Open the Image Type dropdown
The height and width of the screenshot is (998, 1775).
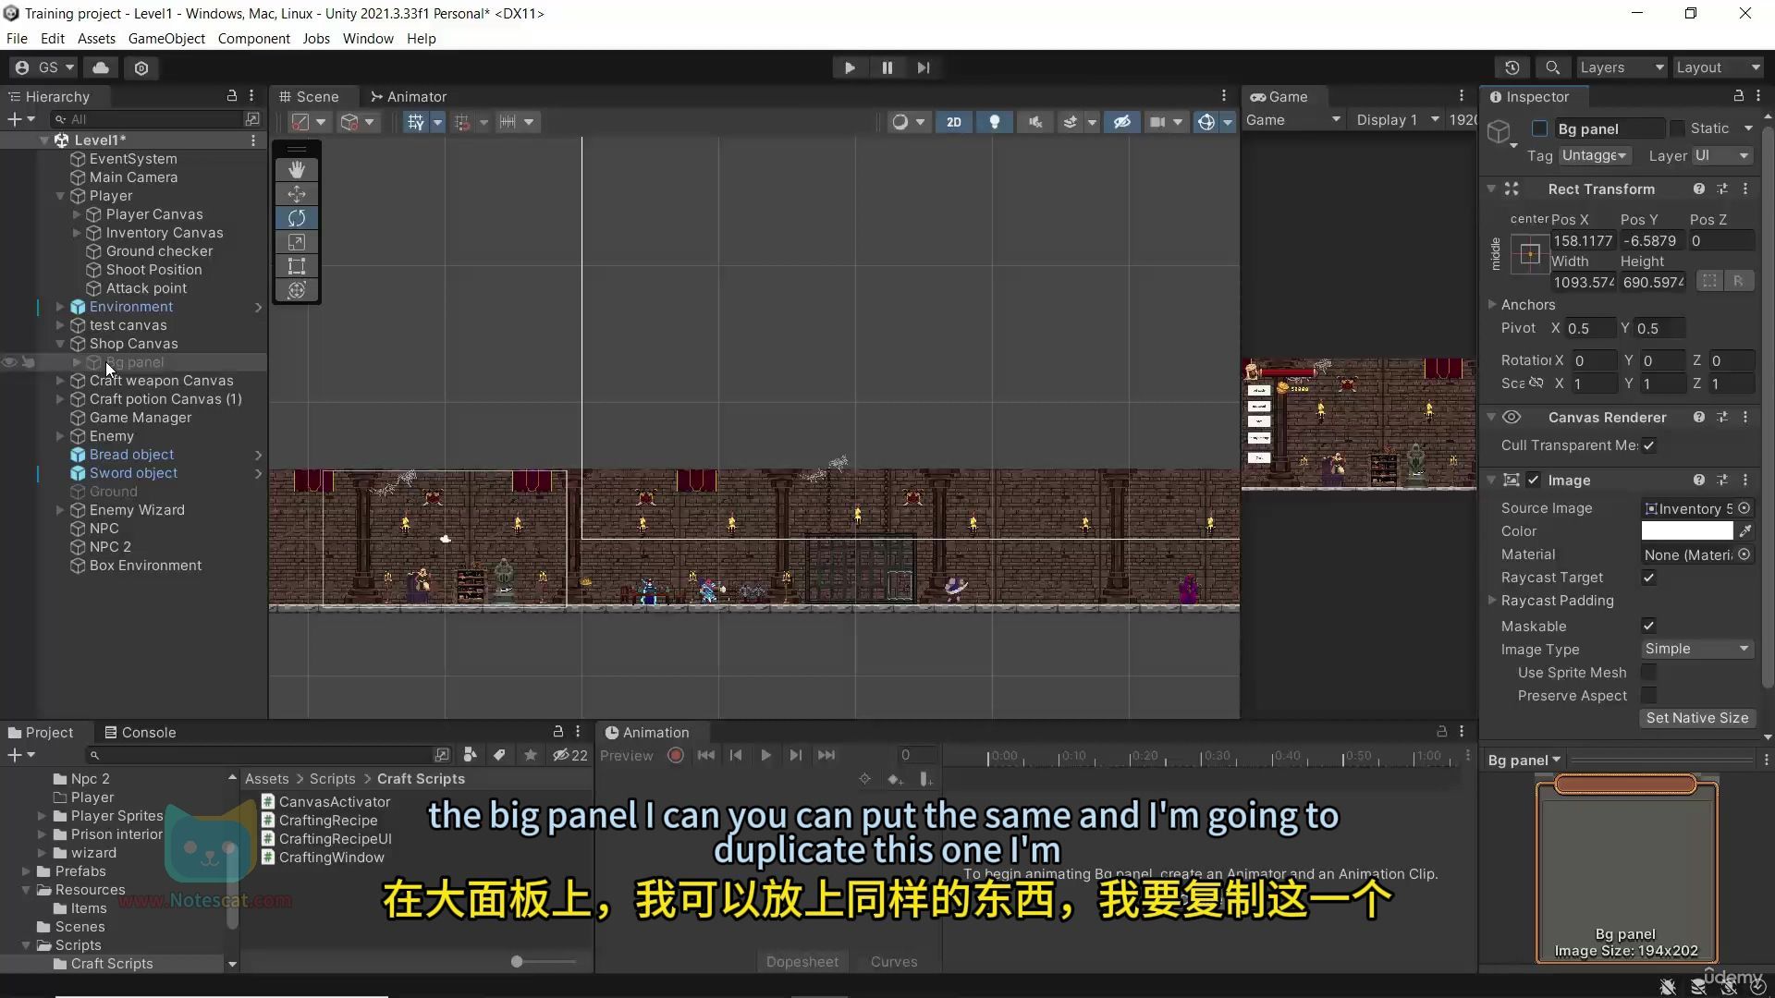[1697, 649]
